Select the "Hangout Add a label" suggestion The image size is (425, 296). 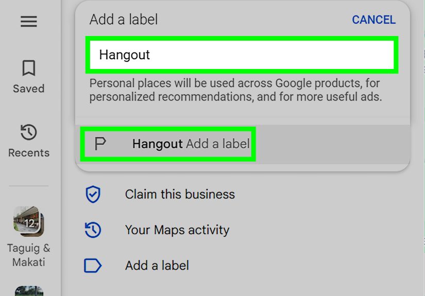tap(243, 144)
